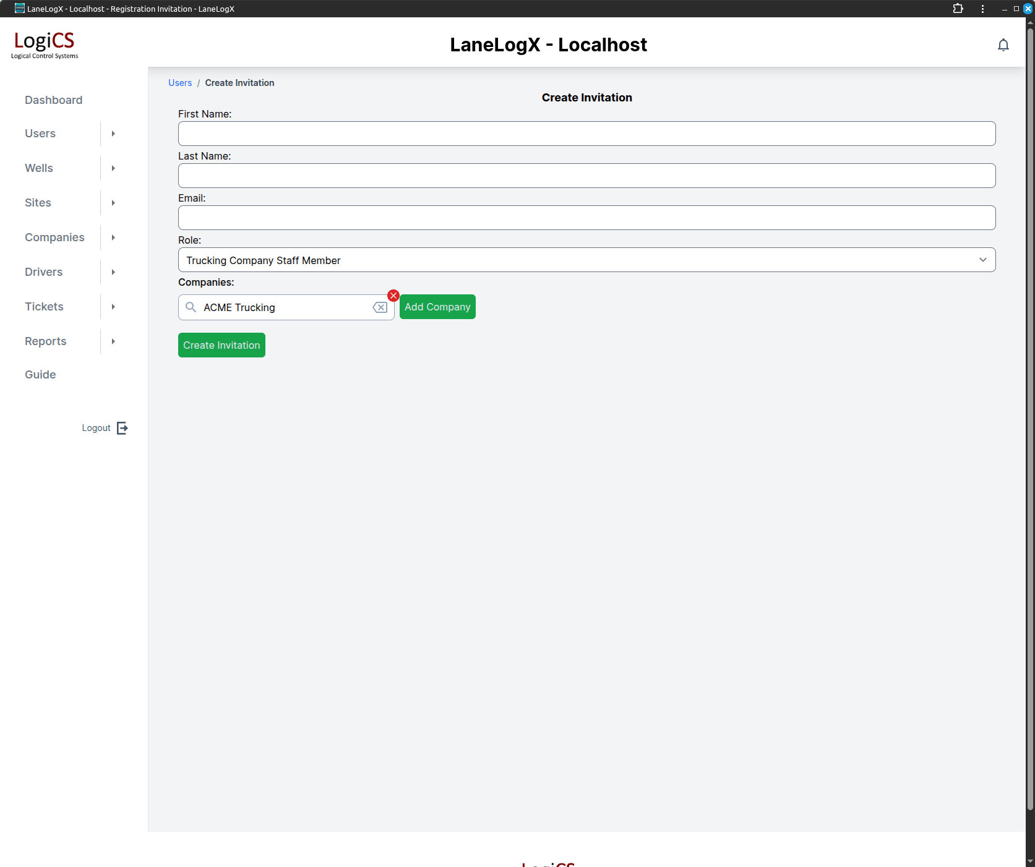Image resolution: width=1035 pixels, height=867 pixels.
Task: Submit with the Create Invitation button
Action: click(x=221, y=345)
